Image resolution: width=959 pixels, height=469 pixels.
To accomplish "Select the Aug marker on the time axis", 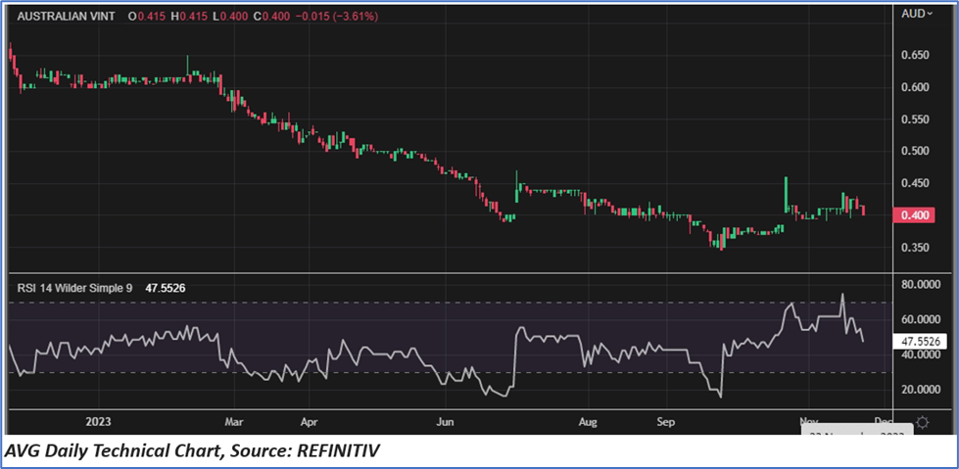I will pyautogui.click(x=589, y=422).
